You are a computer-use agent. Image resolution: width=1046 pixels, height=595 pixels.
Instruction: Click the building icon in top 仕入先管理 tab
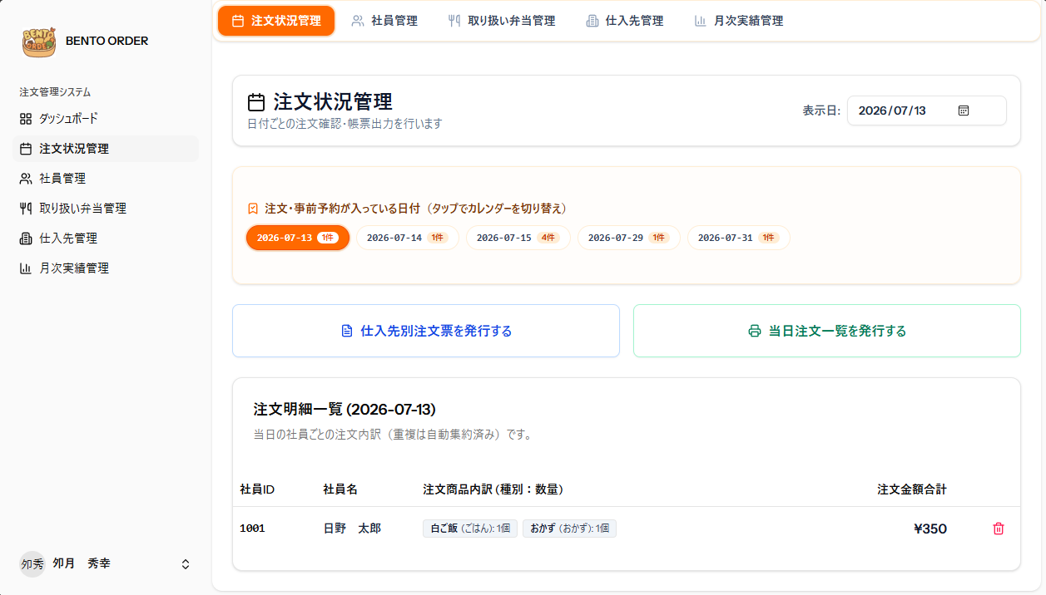point(592,21)
